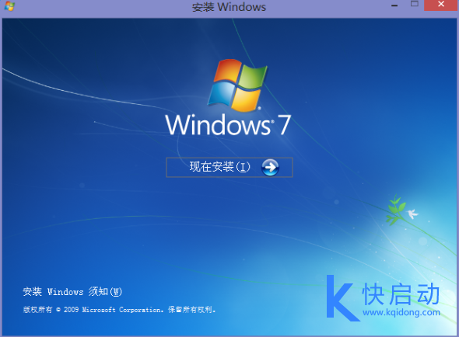Image resolution: width=459 pixels, height=337 pixels.
Task: Click the blue arrow icon beside 现在安装
Action: (x=270, y=168)
